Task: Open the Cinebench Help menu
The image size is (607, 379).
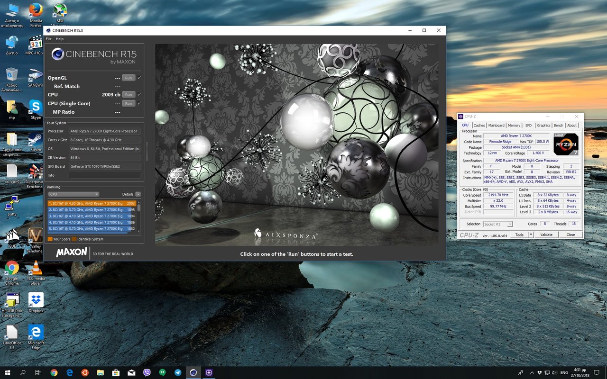Action: click(x=60, y=39)
